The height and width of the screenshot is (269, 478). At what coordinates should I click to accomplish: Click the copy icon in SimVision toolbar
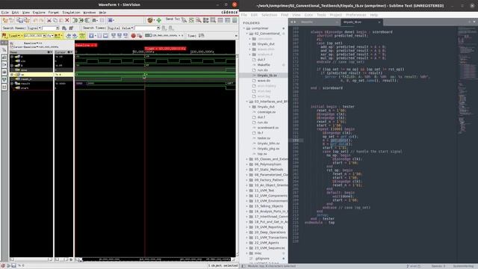click(55, 20)
